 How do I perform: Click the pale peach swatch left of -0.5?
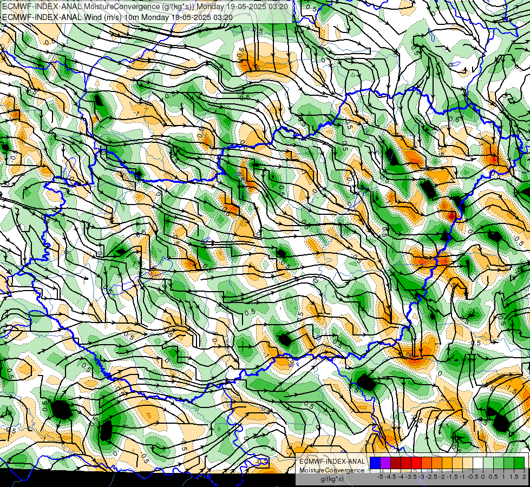(468, 463)
